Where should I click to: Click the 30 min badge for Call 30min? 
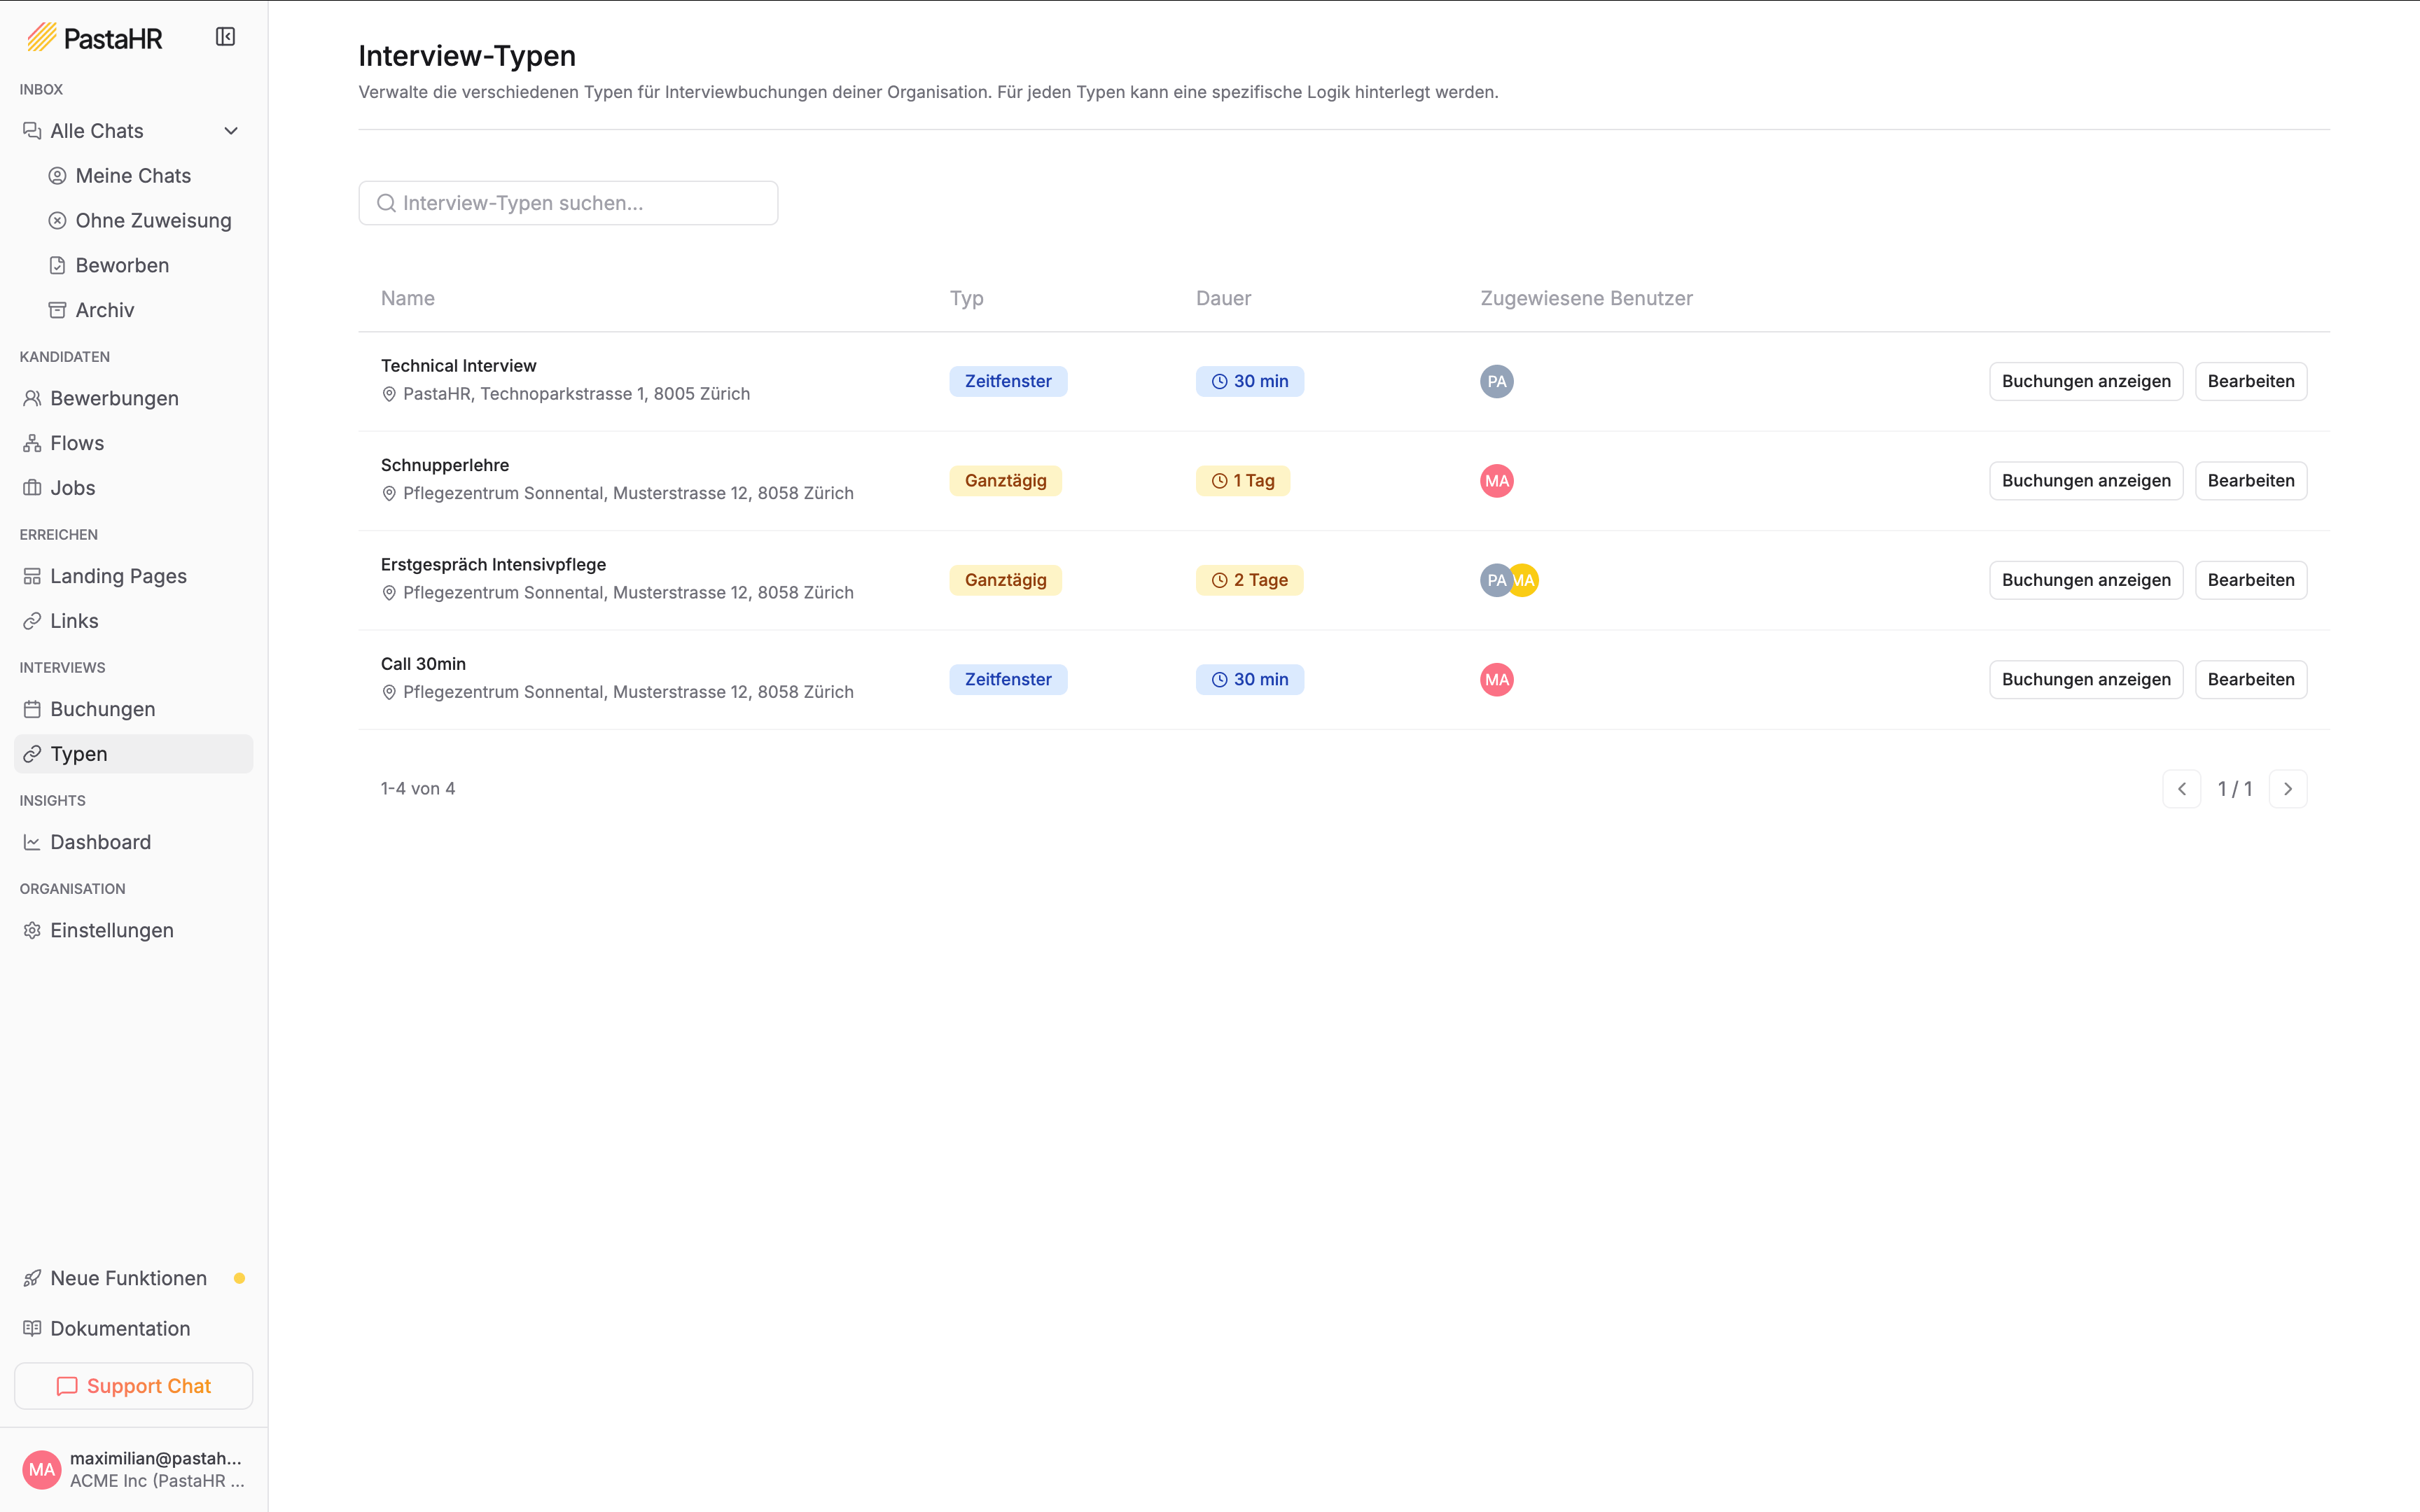1250,680
